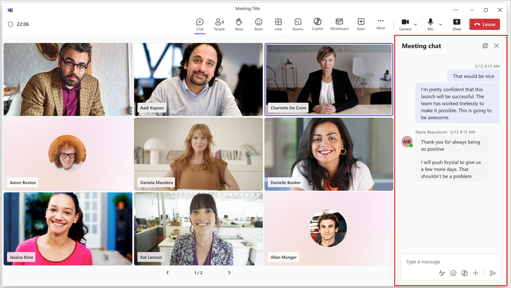Image resolution: width=511 pixels, height=288 pixels.
Task: Expand the Camera options chevron
Action: click(x=415, y=25)
